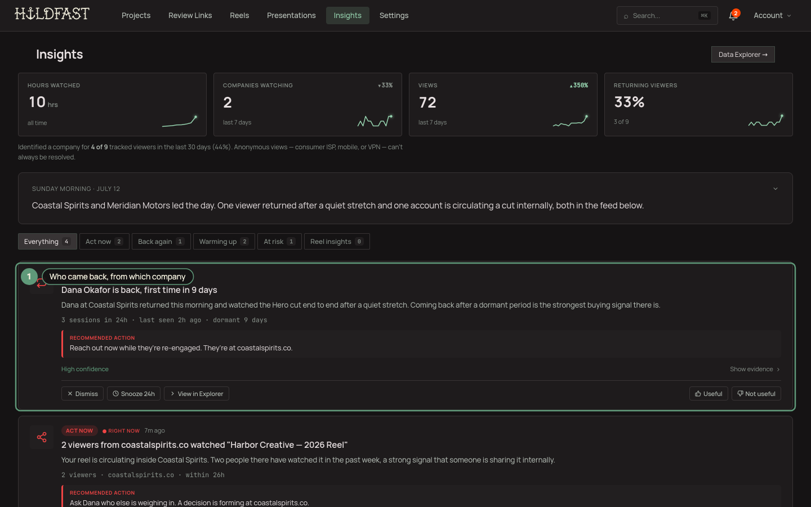Go to Presentations
This screenshot has width=811, height=507.
291,16
